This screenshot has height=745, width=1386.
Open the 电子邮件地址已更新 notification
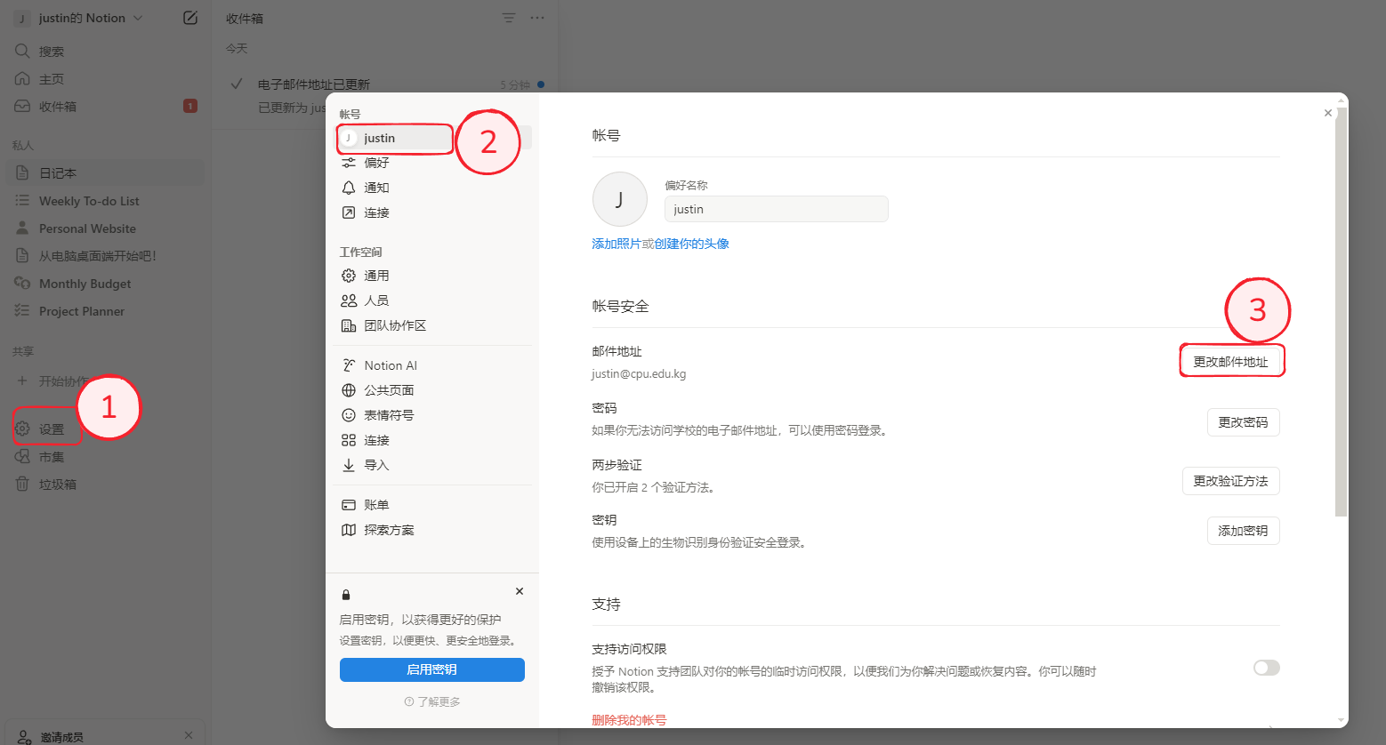click(x=384, y=96)
